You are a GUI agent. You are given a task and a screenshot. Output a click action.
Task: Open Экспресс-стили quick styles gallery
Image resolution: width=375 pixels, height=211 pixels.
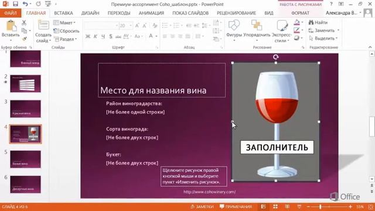[x=282, y=31]
